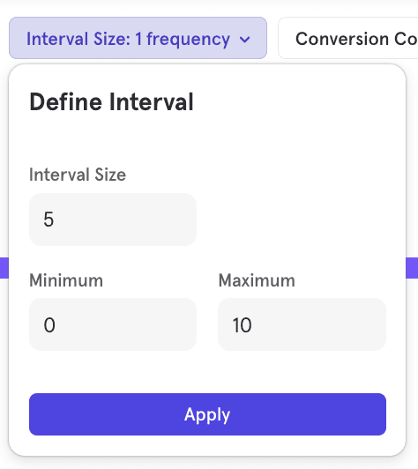Open the Interval Size: 1 frequency dropdown

click(138, 38)
